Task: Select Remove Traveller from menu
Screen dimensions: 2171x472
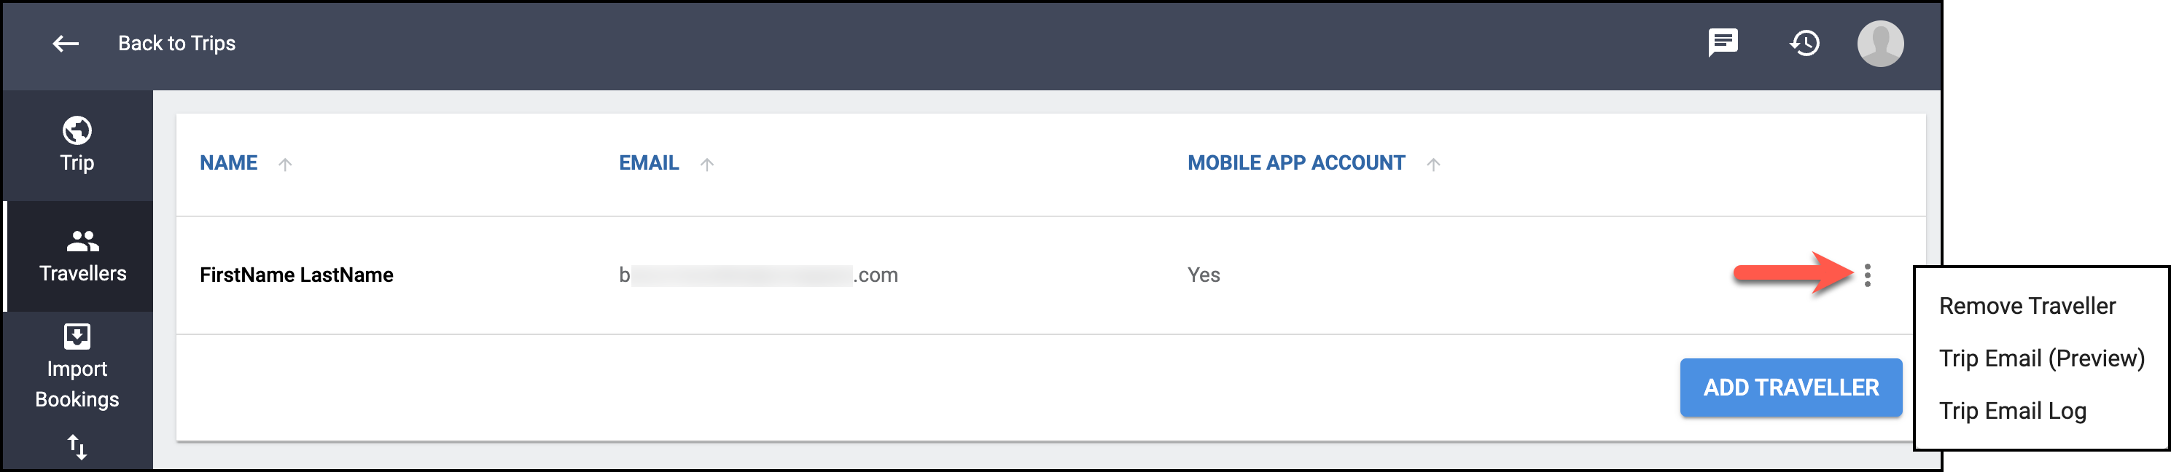Action: (2027, 306)
